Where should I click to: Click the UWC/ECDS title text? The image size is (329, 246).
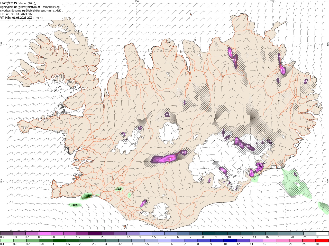[x=9, y=3]
